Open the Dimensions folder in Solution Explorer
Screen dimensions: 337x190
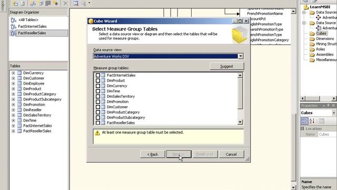312,39
